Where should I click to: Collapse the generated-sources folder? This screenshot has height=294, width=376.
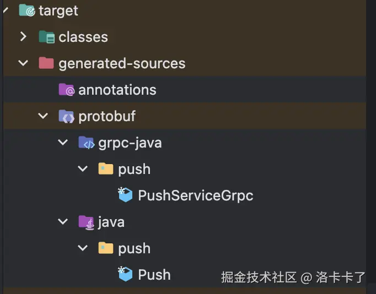pos(23,63)
